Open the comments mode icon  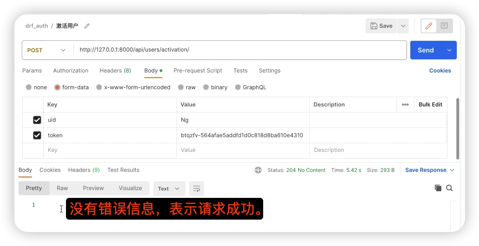[444, 26]
